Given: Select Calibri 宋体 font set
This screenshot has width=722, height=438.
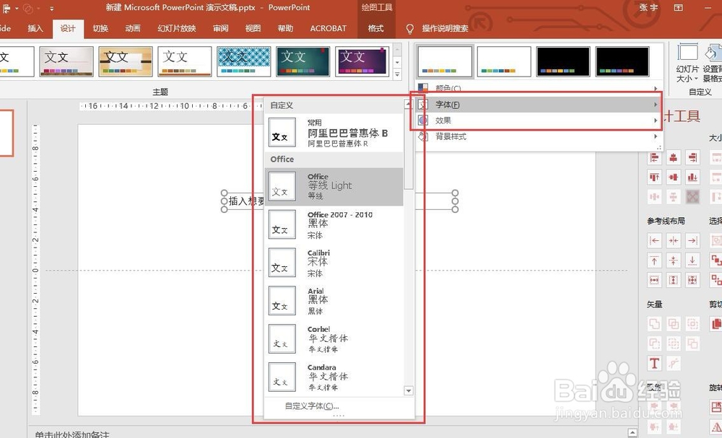Looking at the screenshot, I should [x=334, y=263].
